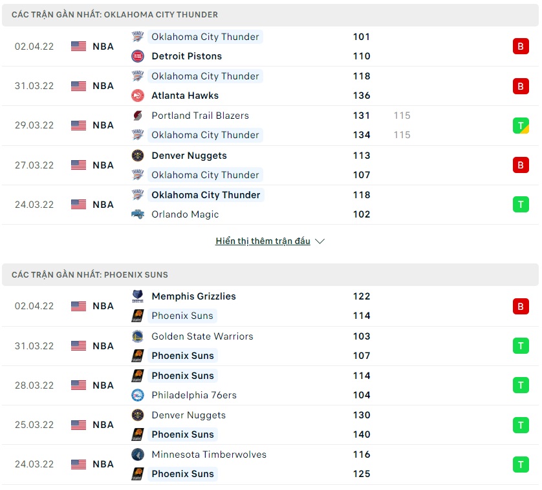Click the Philadelphia 76ers team logo
The image size is (542, 490).
tap(137, 395)
